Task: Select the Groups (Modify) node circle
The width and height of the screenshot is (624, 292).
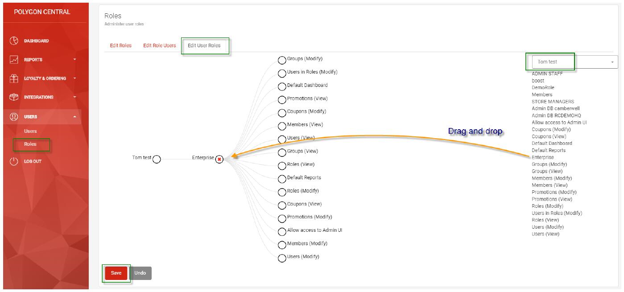Action: 282,61
